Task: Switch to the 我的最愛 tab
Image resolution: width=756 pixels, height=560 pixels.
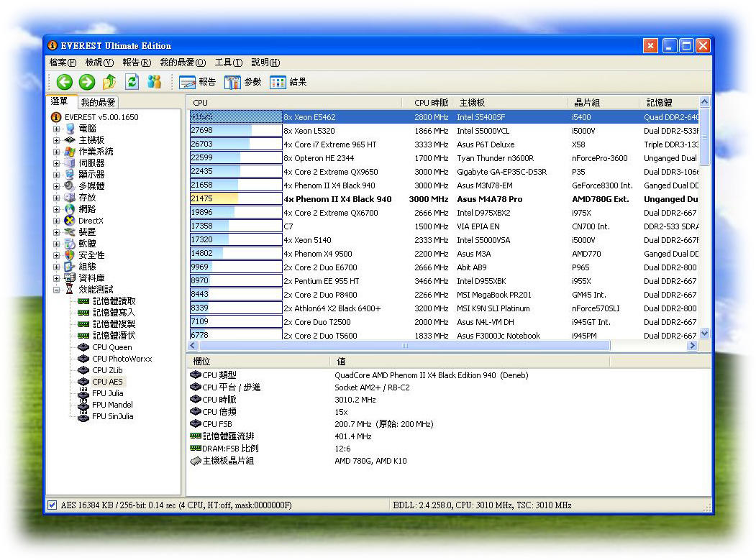Action: pos(98,103)
